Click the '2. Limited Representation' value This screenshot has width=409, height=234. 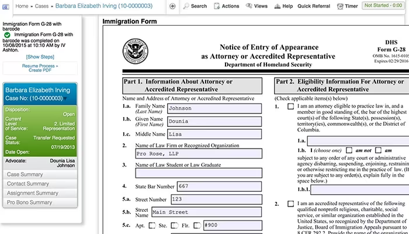(59, 126)
